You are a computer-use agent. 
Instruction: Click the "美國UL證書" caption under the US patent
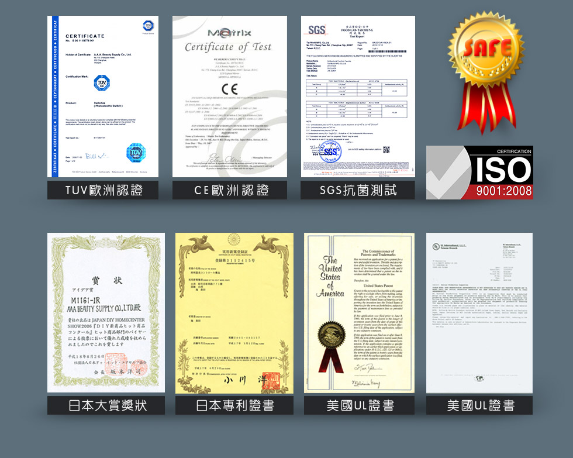[x=360, y=405]
